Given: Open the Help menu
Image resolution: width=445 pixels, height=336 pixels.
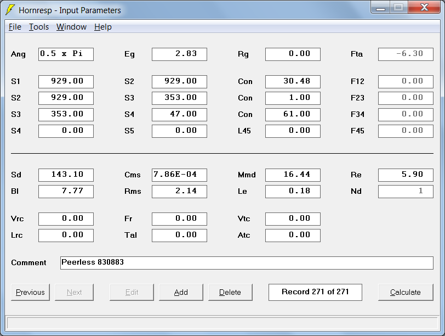Looking at the screenshot, I should pyautogui.click(x=103, y=27).
